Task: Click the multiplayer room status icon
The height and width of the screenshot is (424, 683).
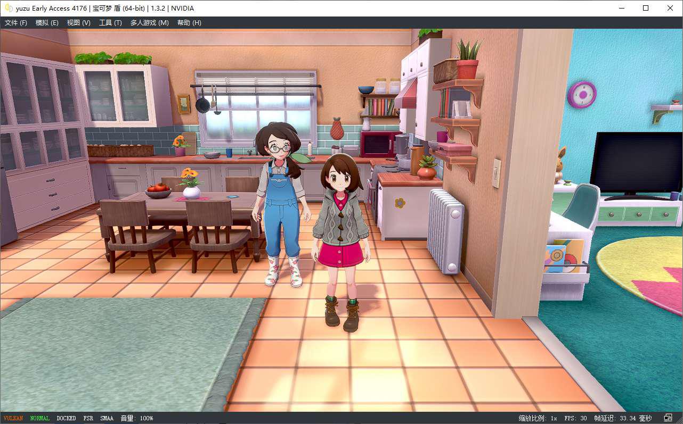Action: click(x=668, y=418)
